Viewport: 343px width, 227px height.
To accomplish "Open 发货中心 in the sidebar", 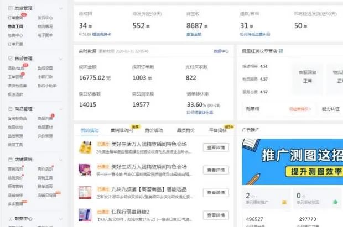I will coord(45,18).
